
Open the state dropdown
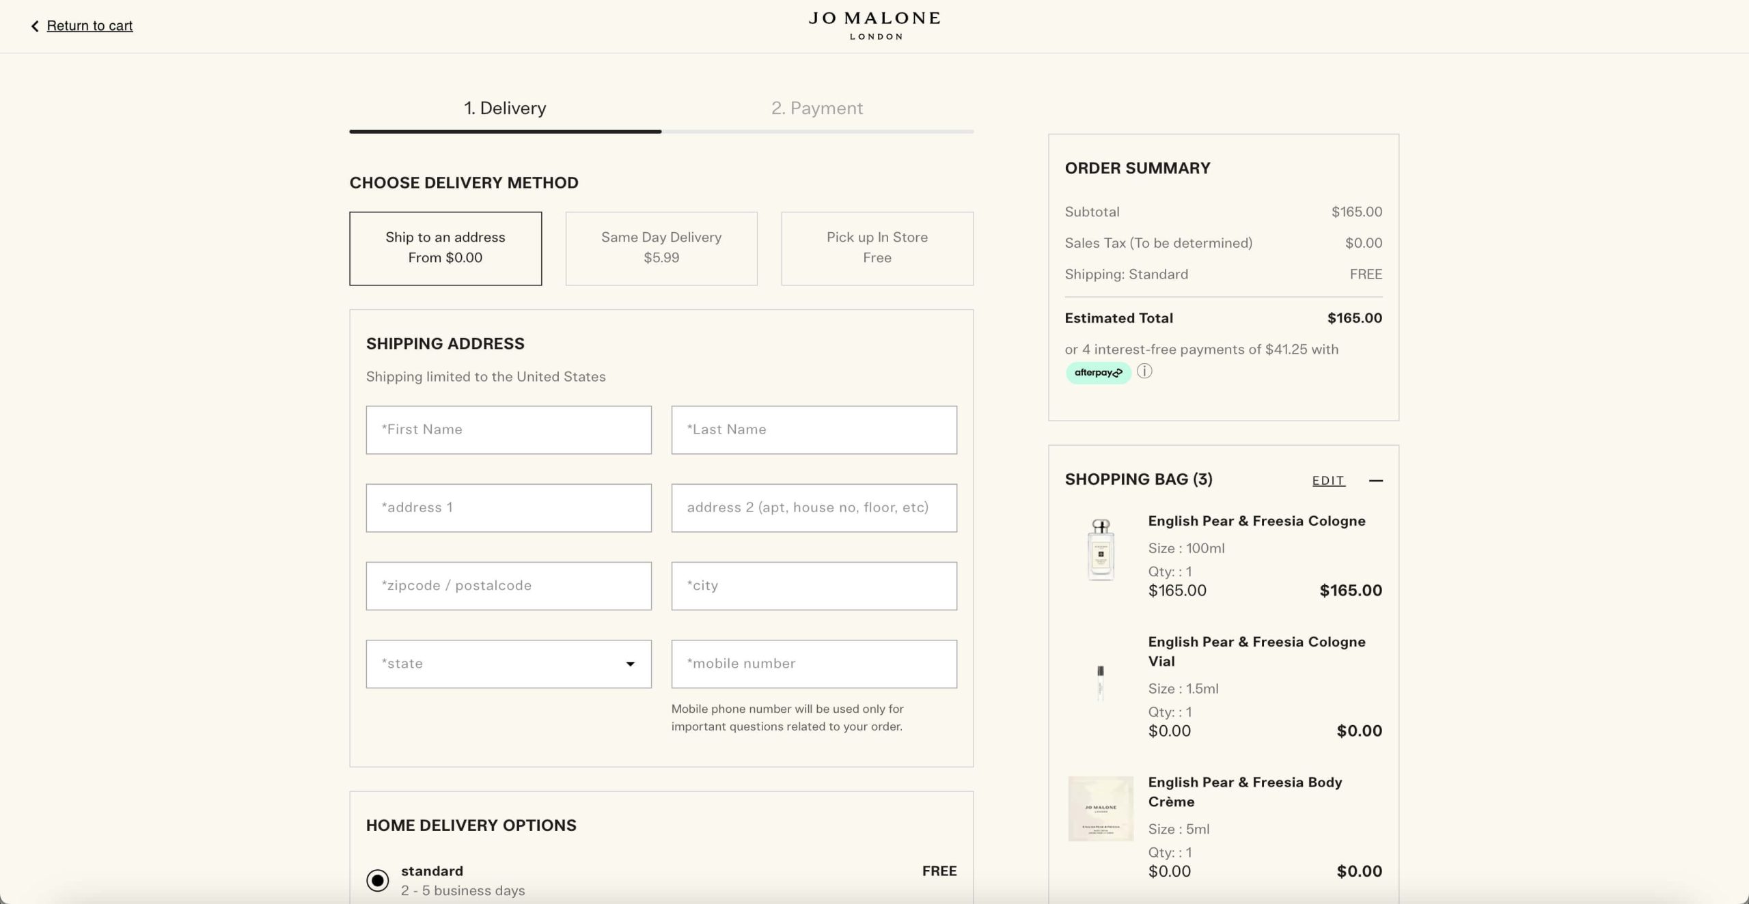tap(508, 663)
